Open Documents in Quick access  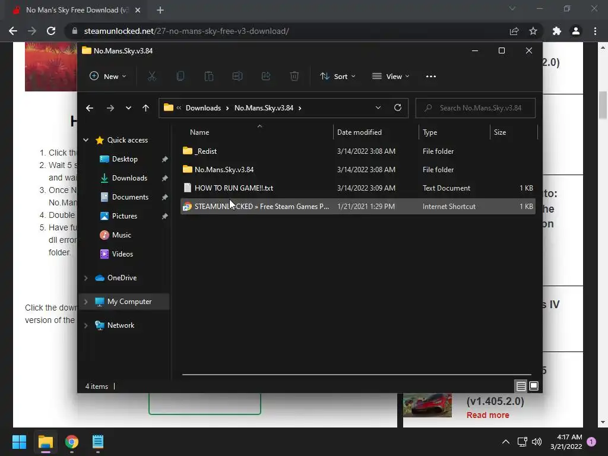(130, 197)
